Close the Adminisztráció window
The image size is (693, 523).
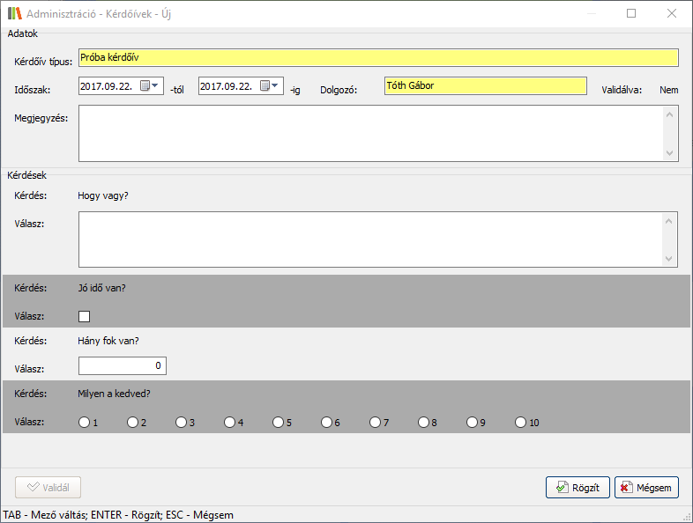(x=672, y=14)
